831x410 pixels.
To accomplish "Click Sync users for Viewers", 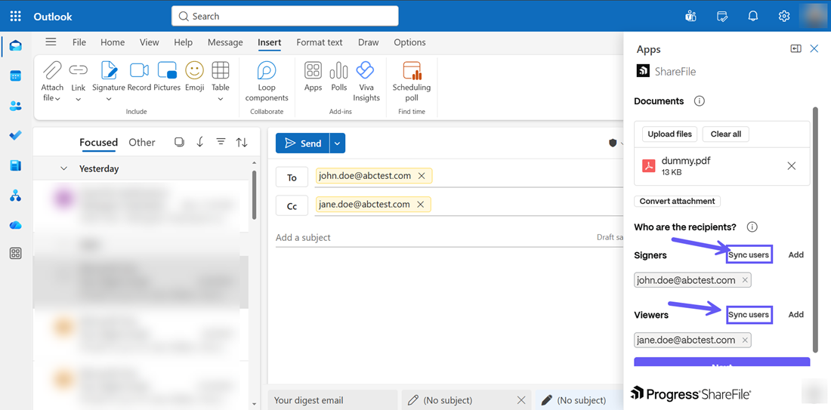I will click(x=749, y=315).
